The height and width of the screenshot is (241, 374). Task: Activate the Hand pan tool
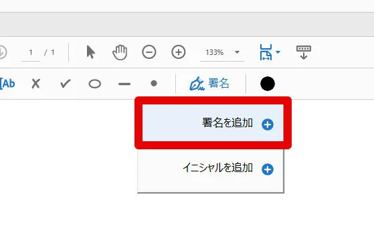[x=120, y=52]
